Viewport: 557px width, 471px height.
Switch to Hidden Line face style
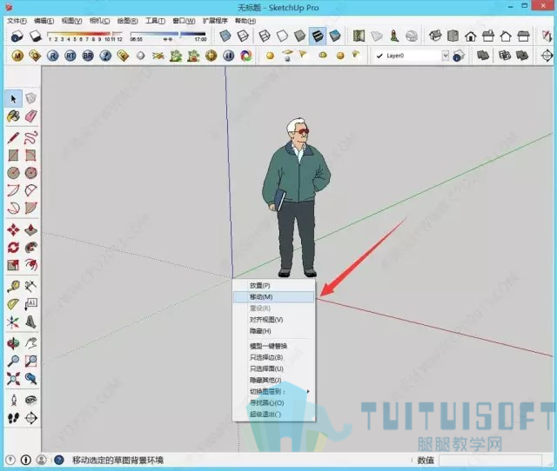coord(282,36)
